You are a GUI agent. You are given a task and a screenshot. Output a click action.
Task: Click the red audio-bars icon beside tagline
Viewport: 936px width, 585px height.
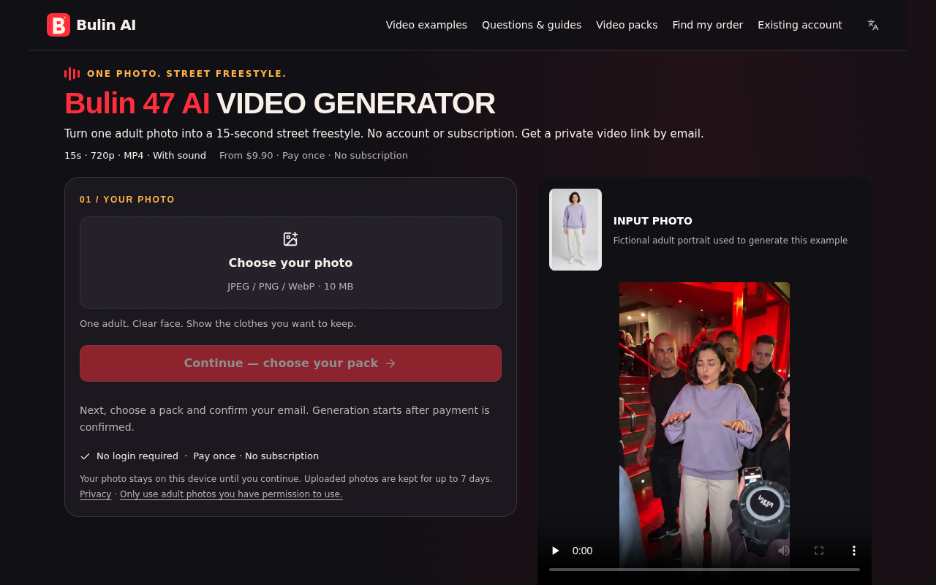72,74
